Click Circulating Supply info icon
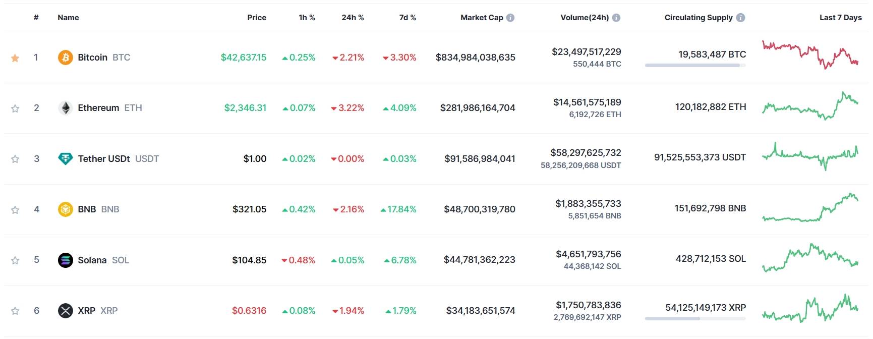This screenshot has height=339, width=873. pos(740,18)
